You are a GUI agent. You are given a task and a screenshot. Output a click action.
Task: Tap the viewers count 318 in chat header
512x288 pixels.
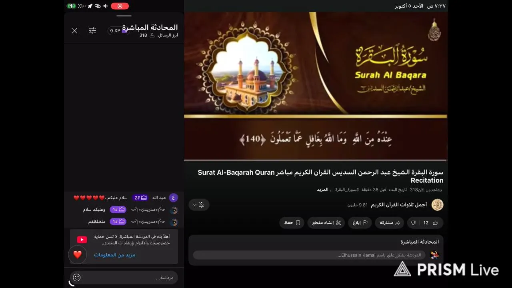point(143,35)
